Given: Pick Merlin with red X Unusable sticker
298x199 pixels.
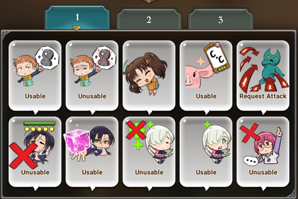Looking at the screenshot, I should pos(35,151).
